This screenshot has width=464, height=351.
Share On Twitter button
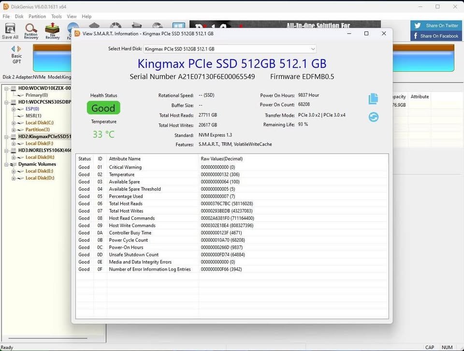click(437, 26)
